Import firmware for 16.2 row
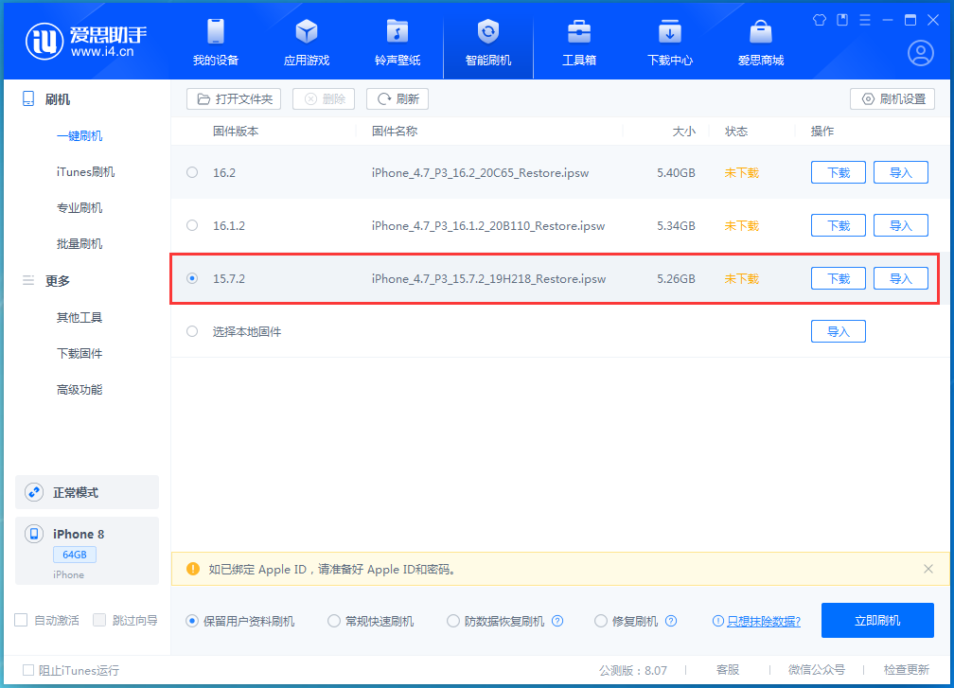 click(x=901, y=172)
